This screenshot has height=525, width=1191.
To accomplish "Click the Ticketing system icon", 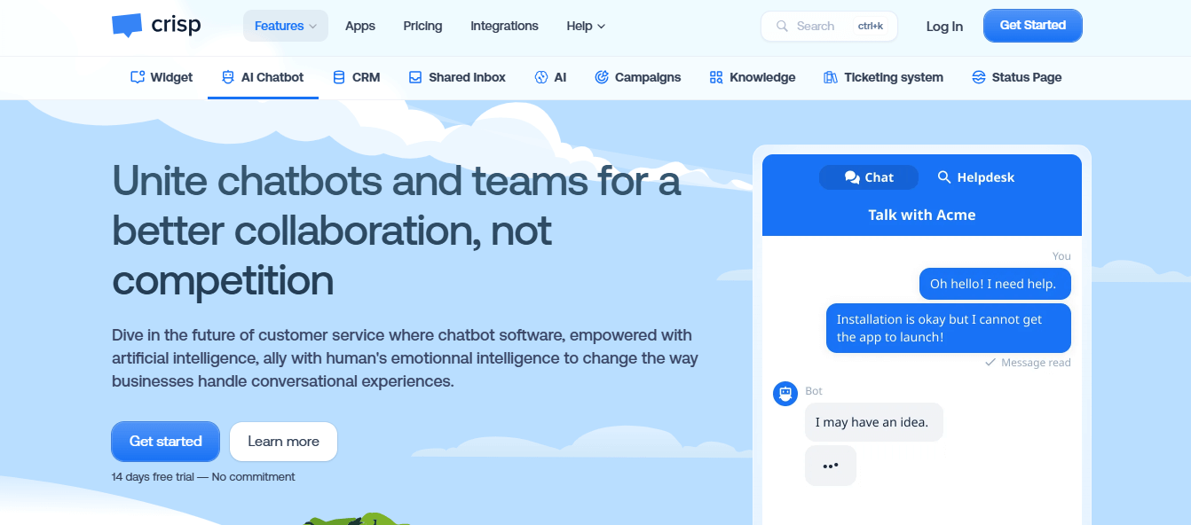I will click(x=831, y=77).
